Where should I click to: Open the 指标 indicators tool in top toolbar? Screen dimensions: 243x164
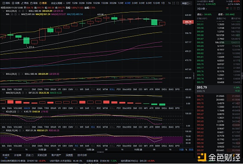point(6,3)
